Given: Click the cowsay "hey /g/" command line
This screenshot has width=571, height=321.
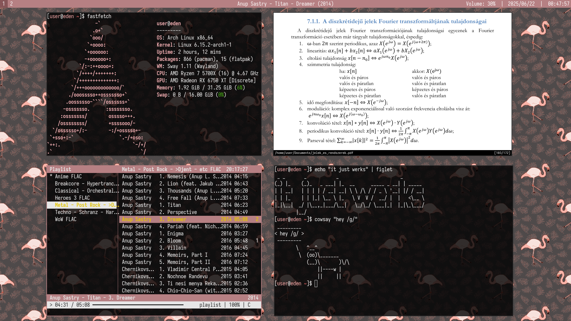Looking at the screenshot, I should coord(336,219).
